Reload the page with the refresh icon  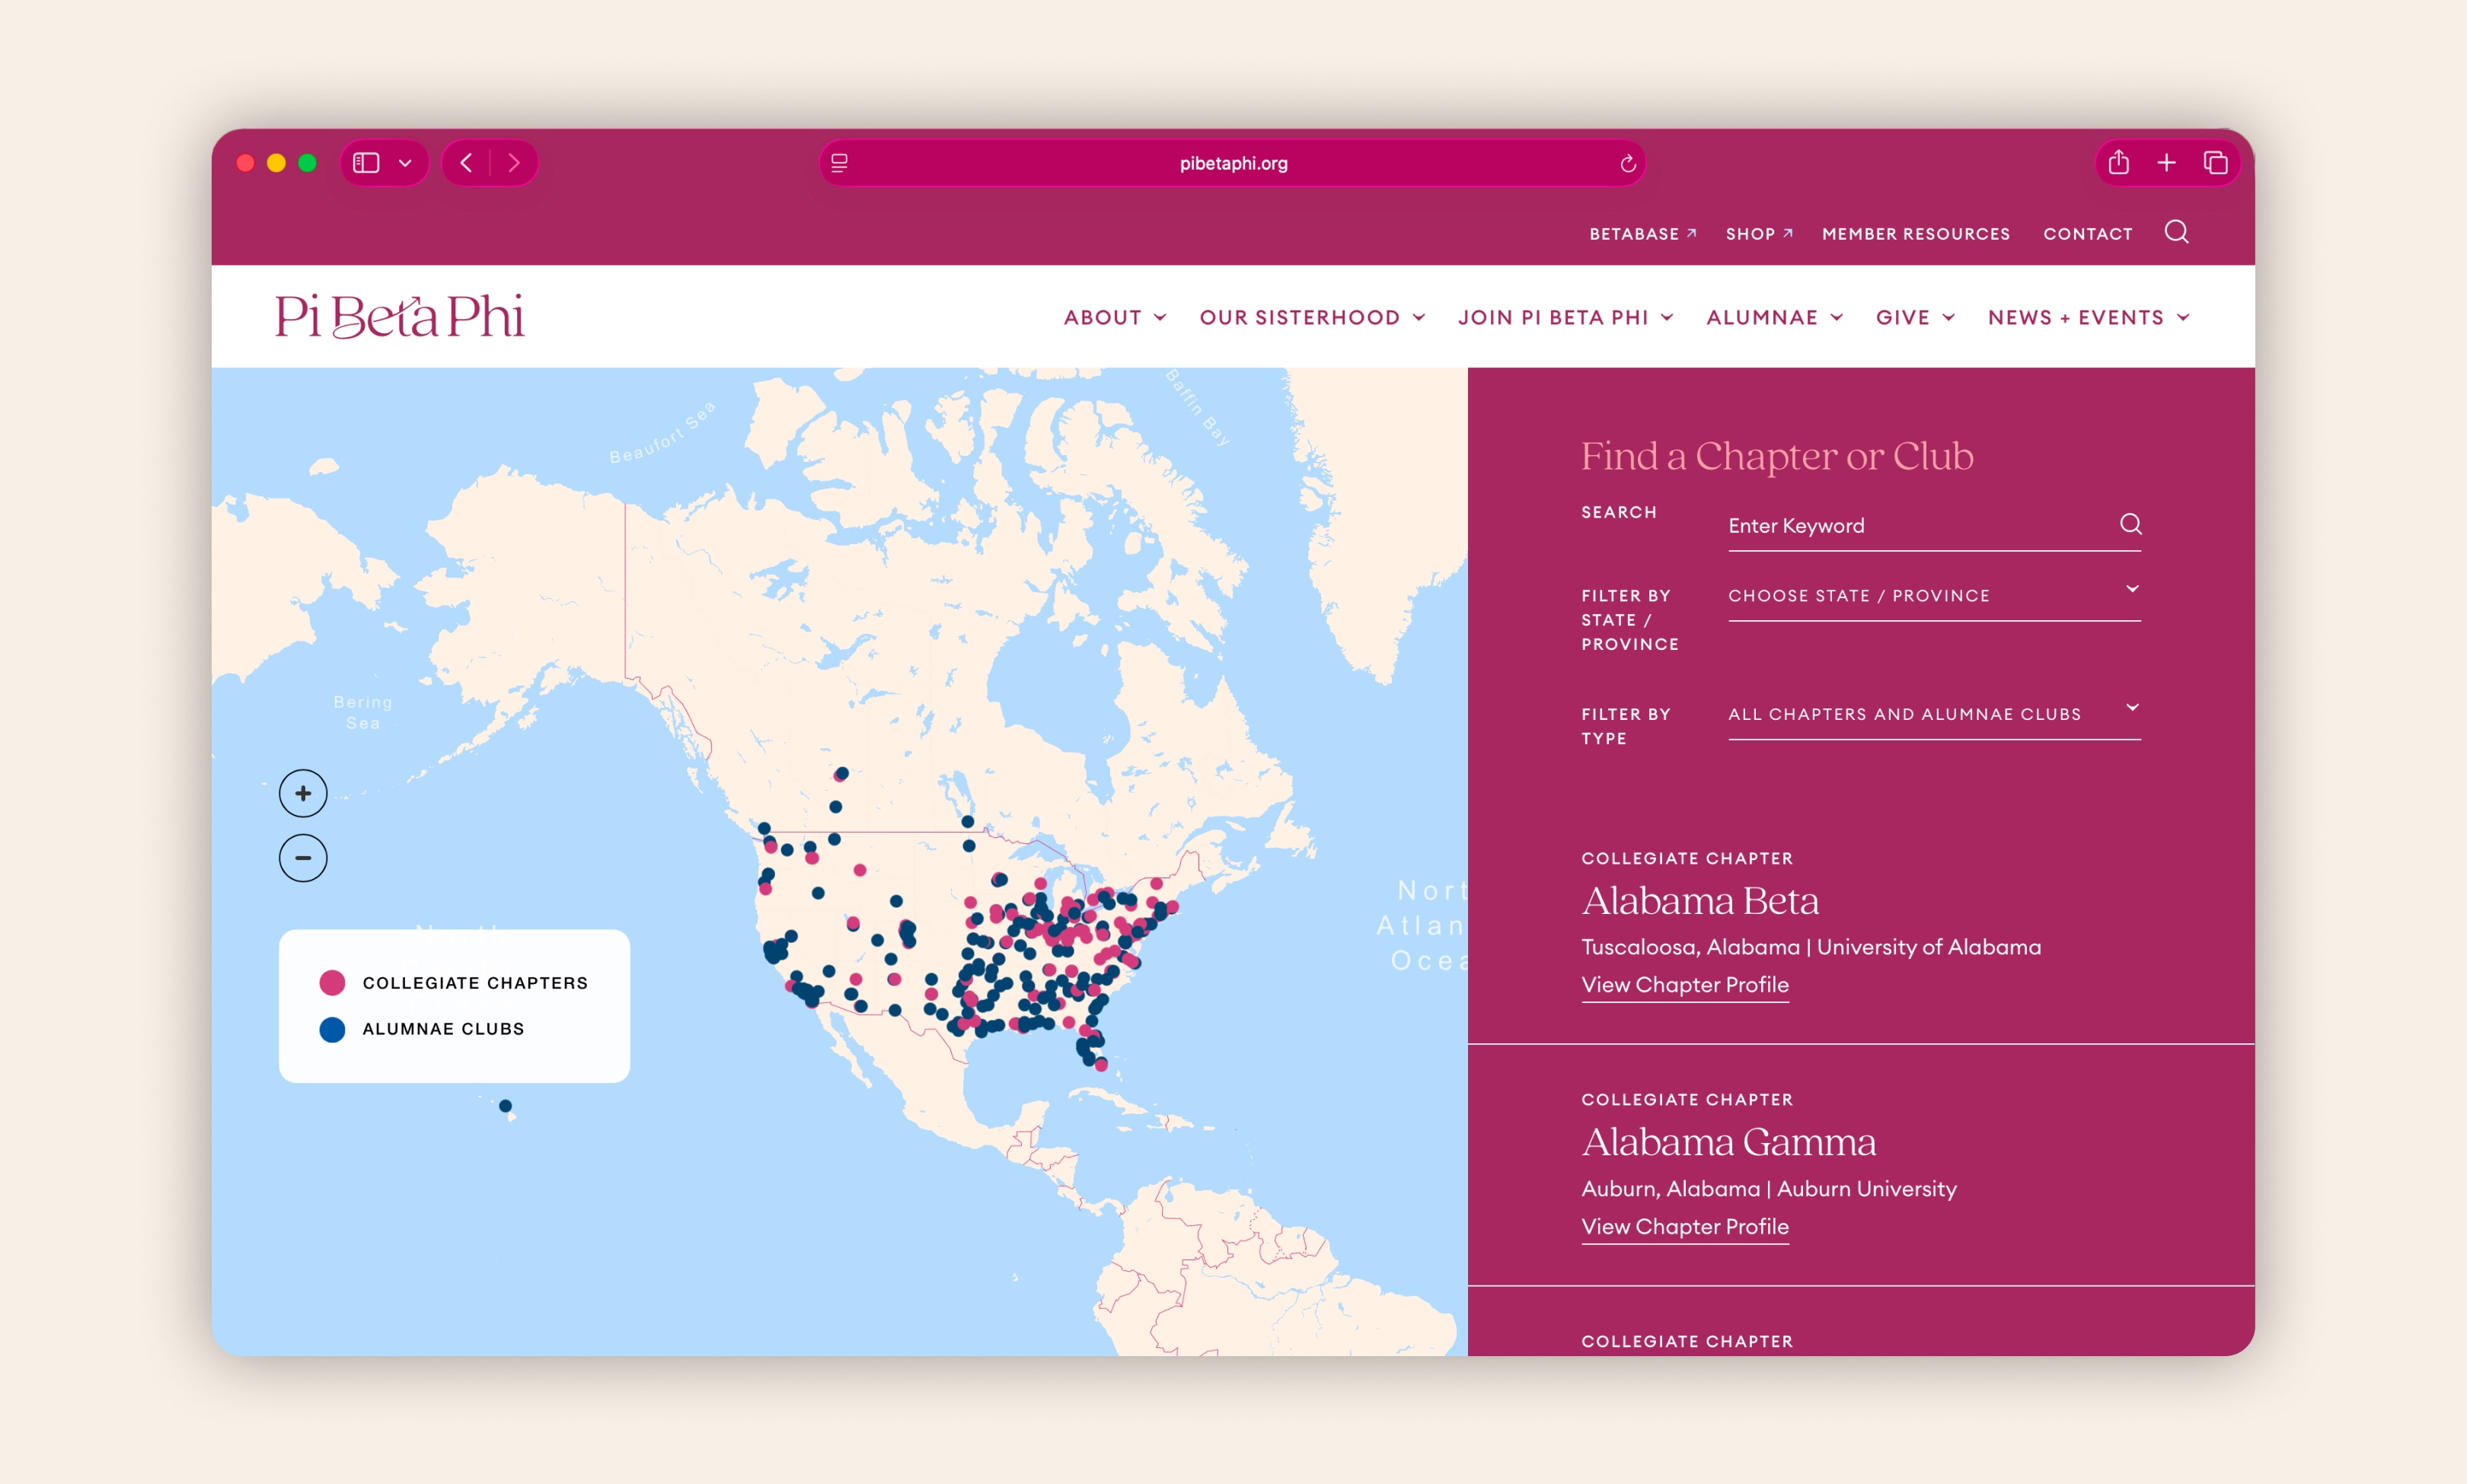[1628, 163]
